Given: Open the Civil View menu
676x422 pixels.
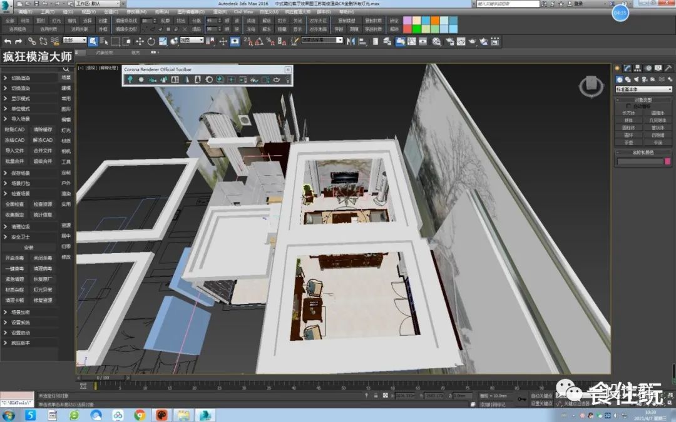Looking at the screenshot, I should (x=243, y=12).
